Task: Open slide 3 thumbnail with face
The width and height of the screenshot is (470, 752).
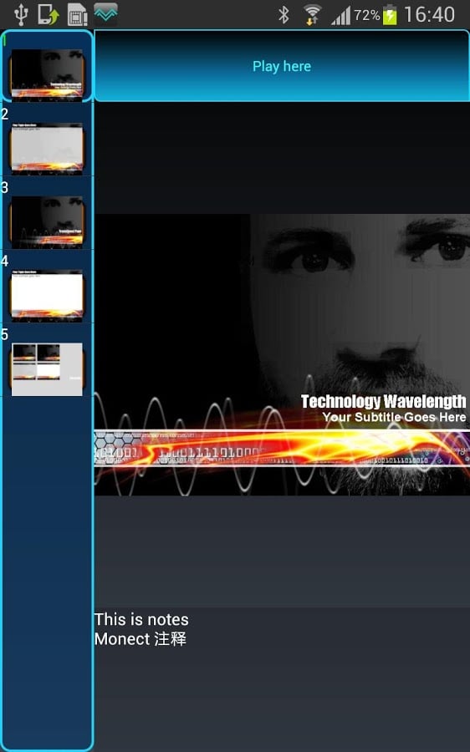Action: coord(47,222)
